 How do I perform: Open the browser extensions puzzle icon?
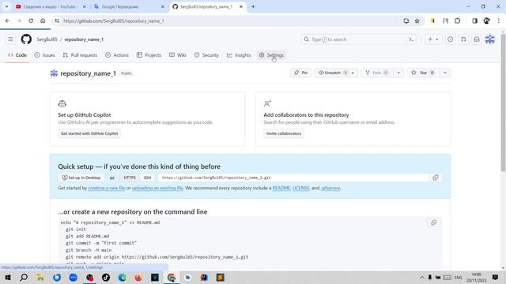coord(457,21)
